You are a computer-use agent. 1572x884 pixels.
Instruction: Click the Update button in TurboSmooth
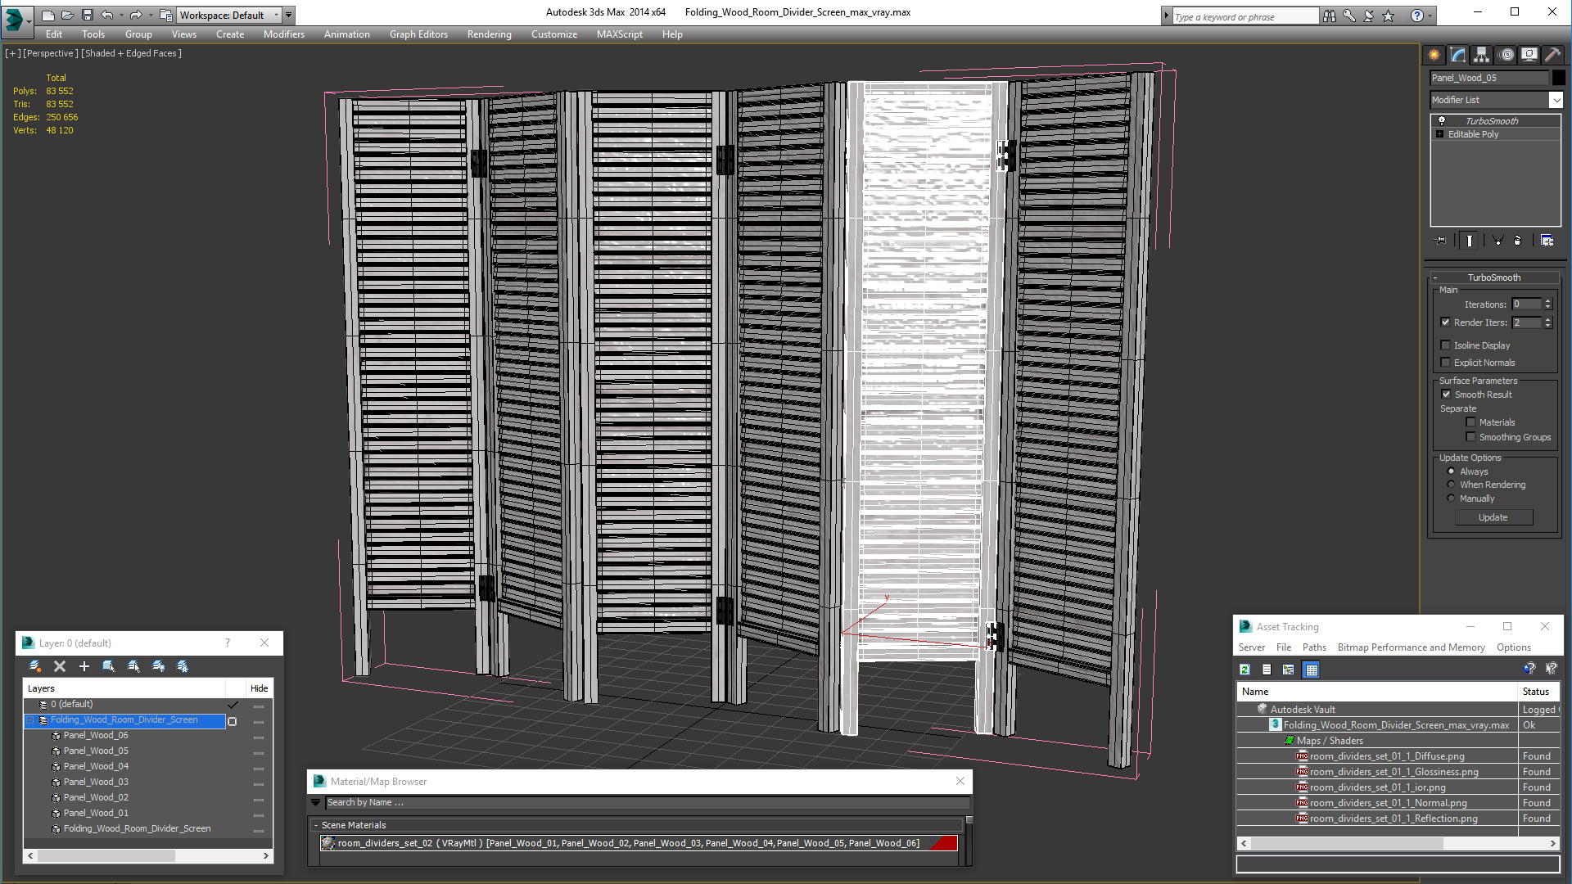click(1492, 517)
